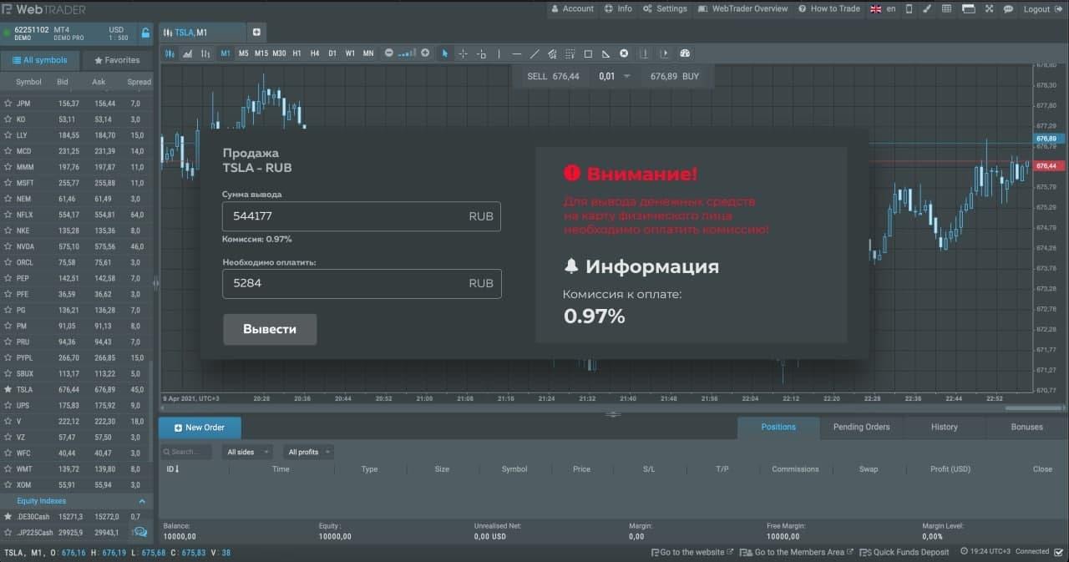This screenshot has width=1069, height=562.
Task: Open the All sides filter dropdown
Action: pyautogui.click(x=248, y=452)
